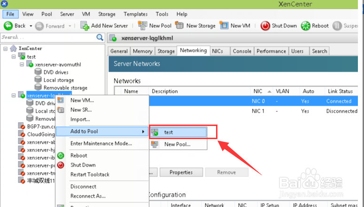Select test pool in Add to Pool submenu

(178, 132)
